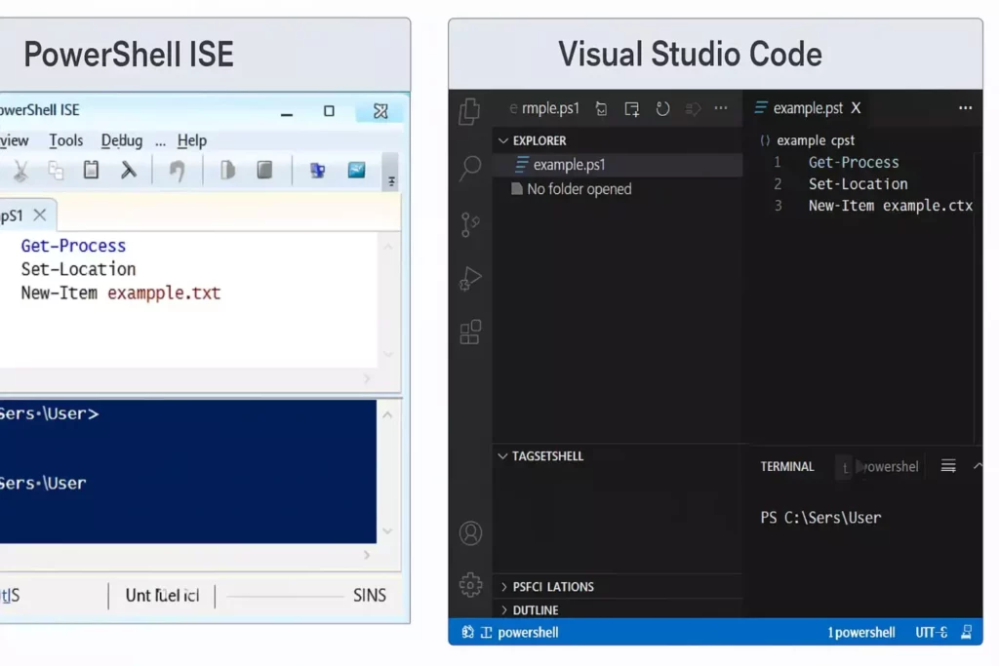Viewport: 999px width, 666px height.
Task: Click 'Get-Process' in the ISE script pane
Action: click(73, 246)
